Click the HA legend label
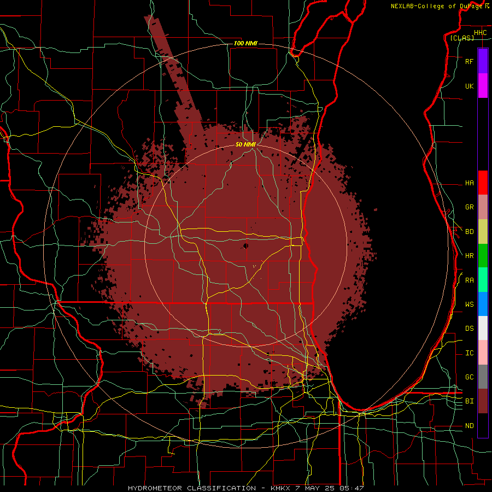The height and width of the screenshot is (492, 492). 469,183
